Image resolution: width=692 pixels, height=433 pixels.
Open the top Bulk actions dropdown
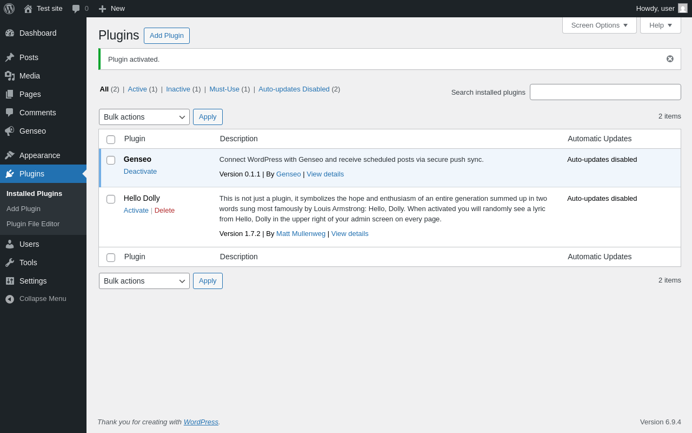(144, 117)
